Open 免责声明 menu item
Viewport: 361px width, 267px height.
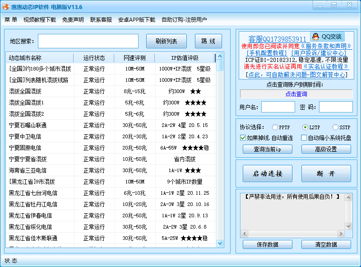(x=73, y=19)
